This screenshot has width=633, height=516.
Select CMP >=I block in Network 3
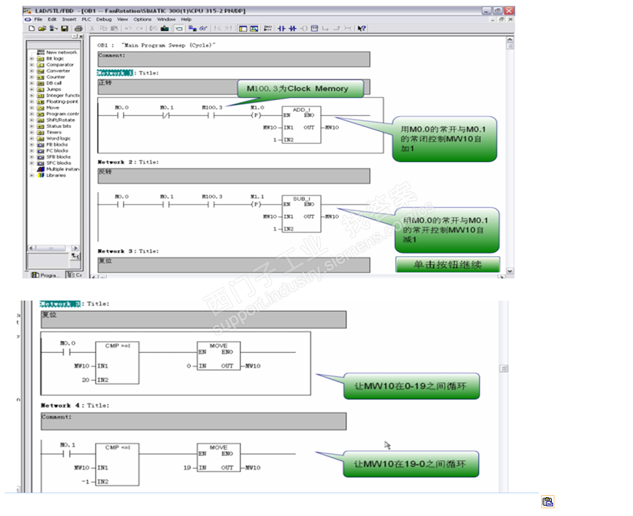pyautogui.click(x=118, y=363)
